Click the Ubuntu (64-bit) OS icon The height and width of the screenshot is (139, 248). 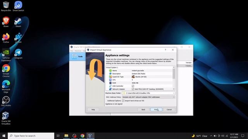133,77
